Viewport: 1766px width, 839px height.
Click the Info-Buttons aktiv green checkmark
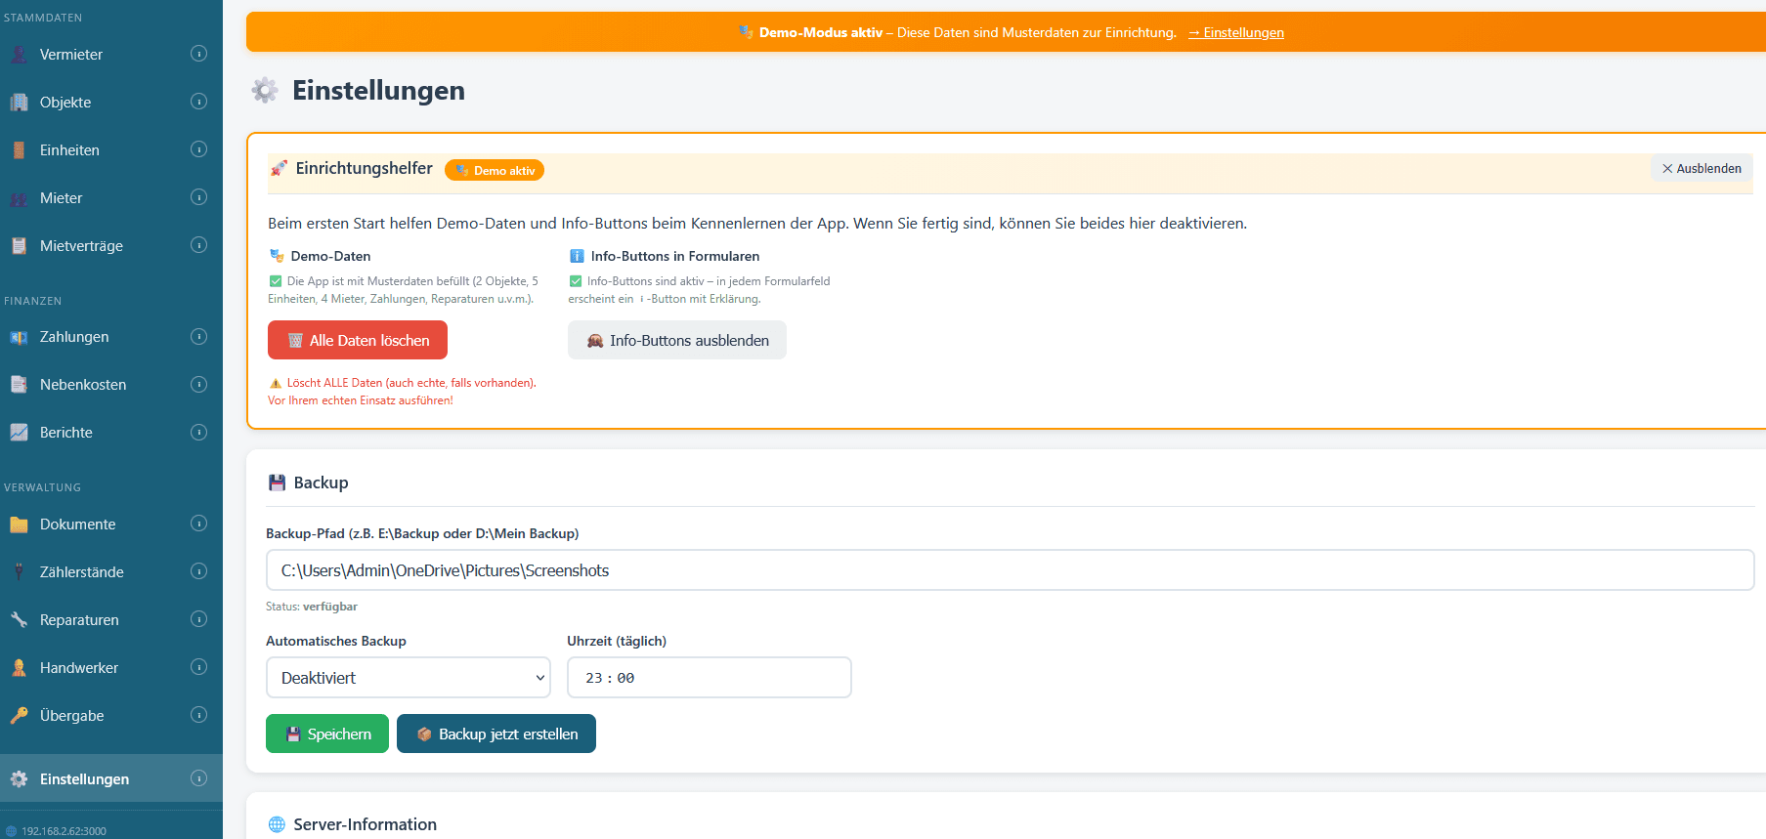click(x=576, y=281)
